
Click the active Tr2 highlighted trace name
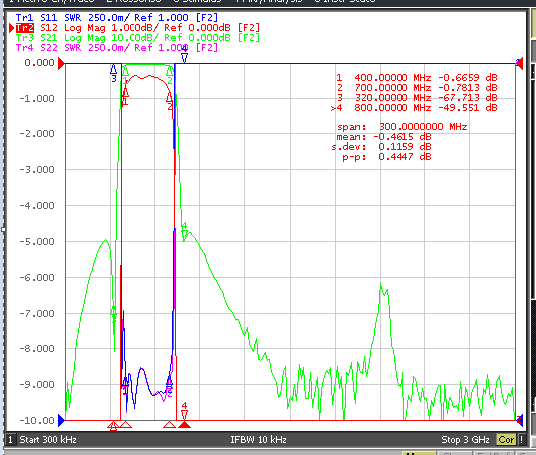point(25,27)
